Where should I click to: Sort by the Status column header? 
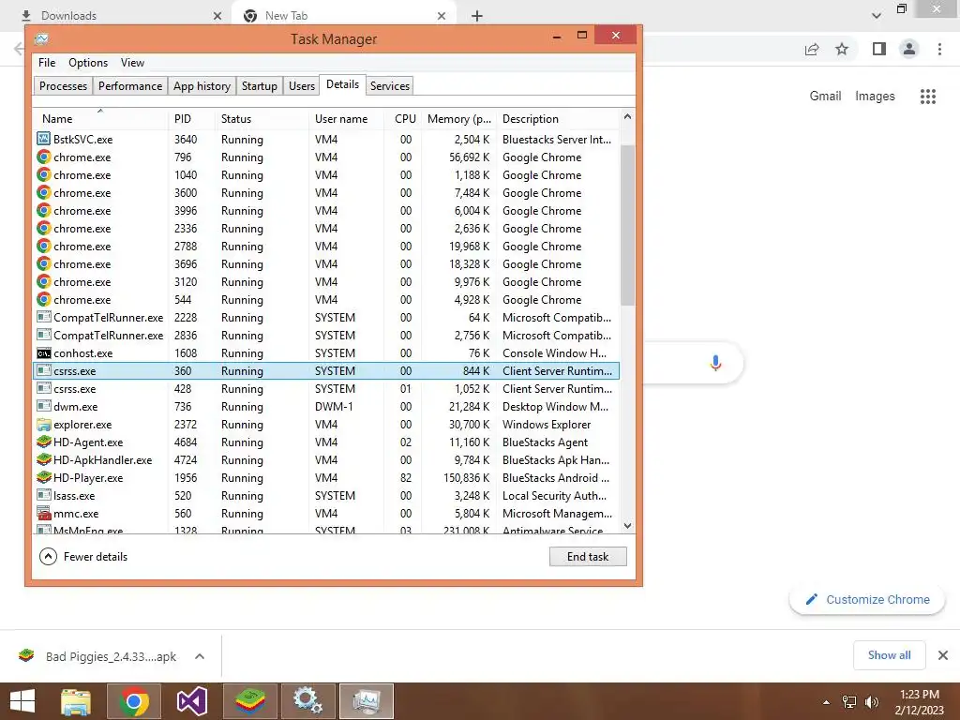pyautogui.click(x=262, y=119)
